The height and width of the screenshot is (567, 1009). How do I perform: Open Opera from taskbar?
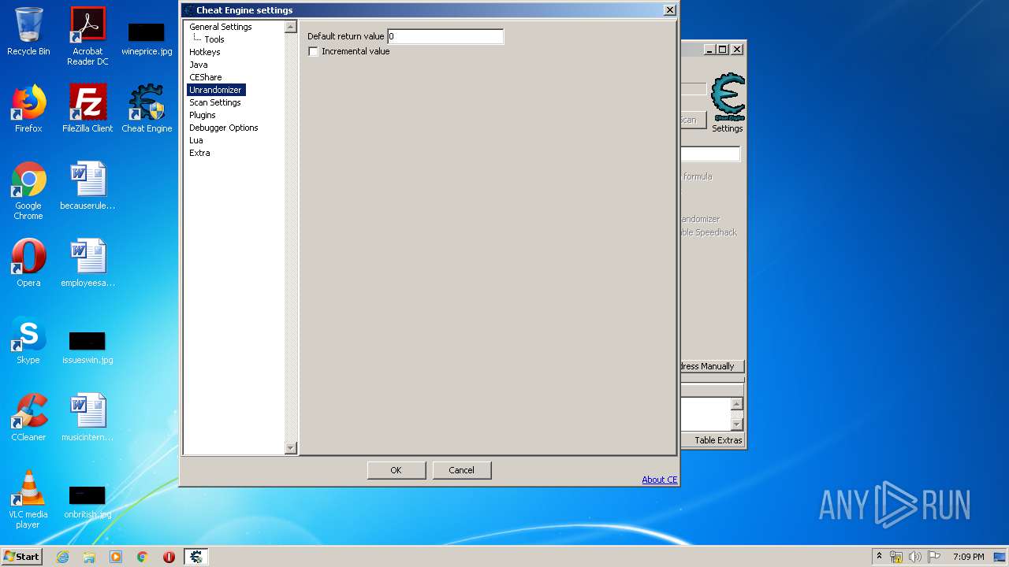[x=169, y=557]
